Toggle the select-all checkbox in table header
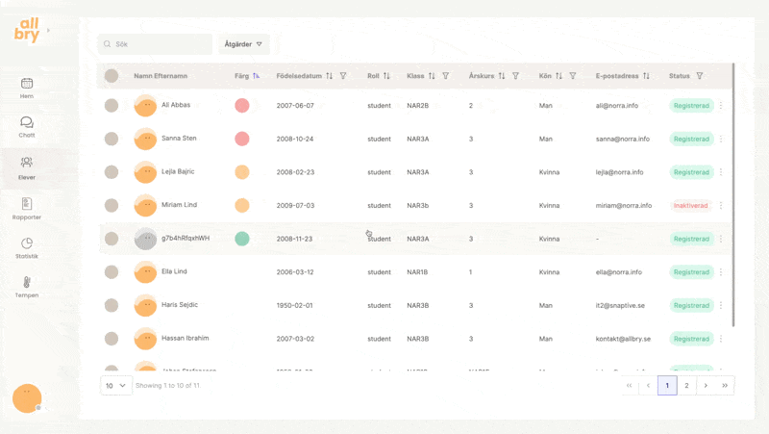The width and height of the screenshot is (769, 434). (x=112, y=76)
